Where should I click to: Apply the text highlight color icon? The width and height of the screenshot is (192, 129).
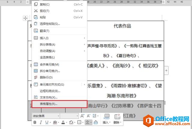(x=55, y=122)
